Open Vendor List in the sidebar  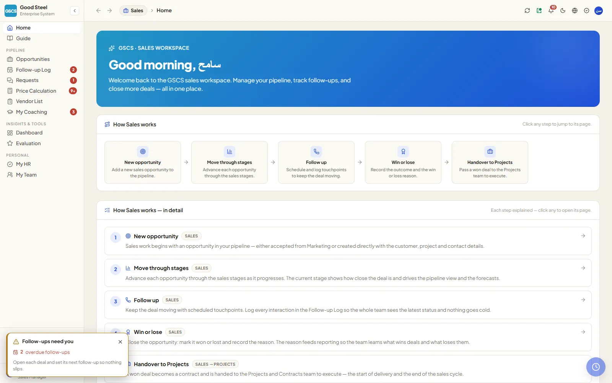42,101
